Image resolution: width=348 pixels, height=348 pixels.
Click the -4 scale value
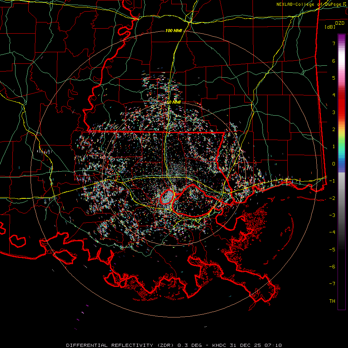pos(332,232)
